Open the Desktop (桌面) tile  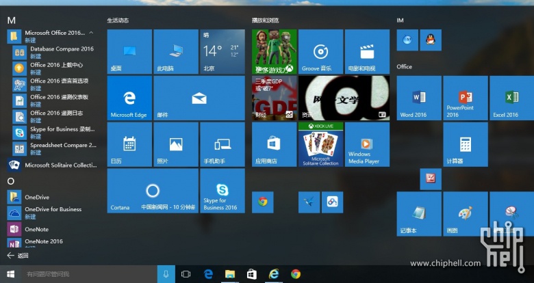click(x=129, y=52)
